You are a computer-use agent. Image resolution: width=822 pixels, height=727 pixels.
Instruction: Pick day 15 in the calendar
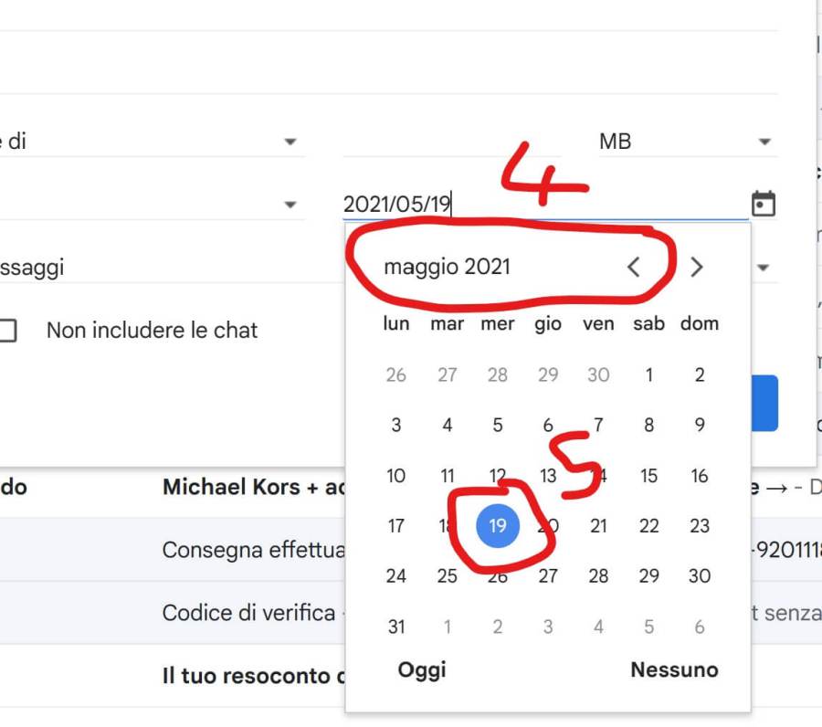(x=649, y=476)
